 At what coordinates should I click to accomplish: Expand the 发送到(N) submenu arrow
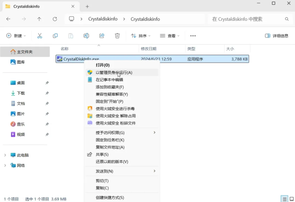(154, 171)
